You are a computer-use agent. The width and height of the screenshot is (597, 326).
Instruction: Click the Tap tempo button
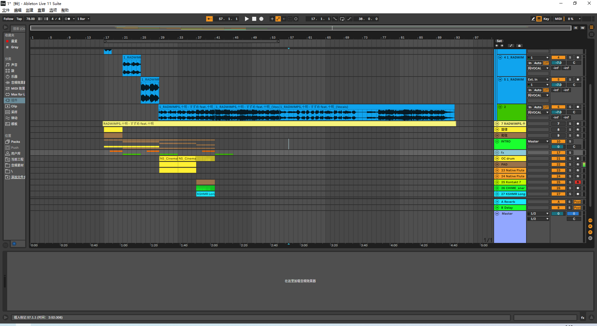[x=19, y=19]
